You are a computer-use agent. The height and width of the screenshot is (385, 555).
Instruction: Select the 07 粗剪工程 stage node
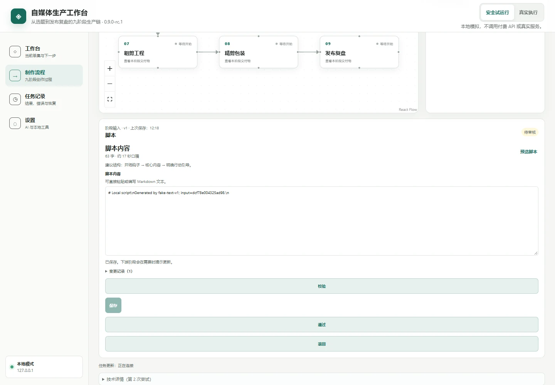(158, 52)
